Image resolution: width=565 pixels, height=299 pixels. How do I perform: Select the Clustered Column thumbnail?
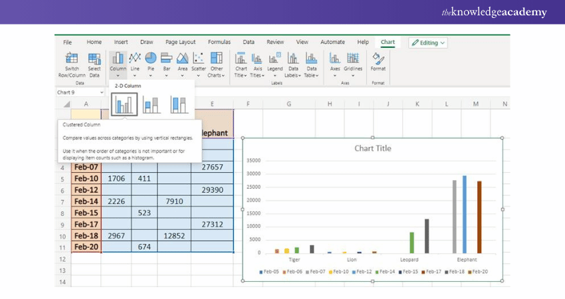point(124,104)
